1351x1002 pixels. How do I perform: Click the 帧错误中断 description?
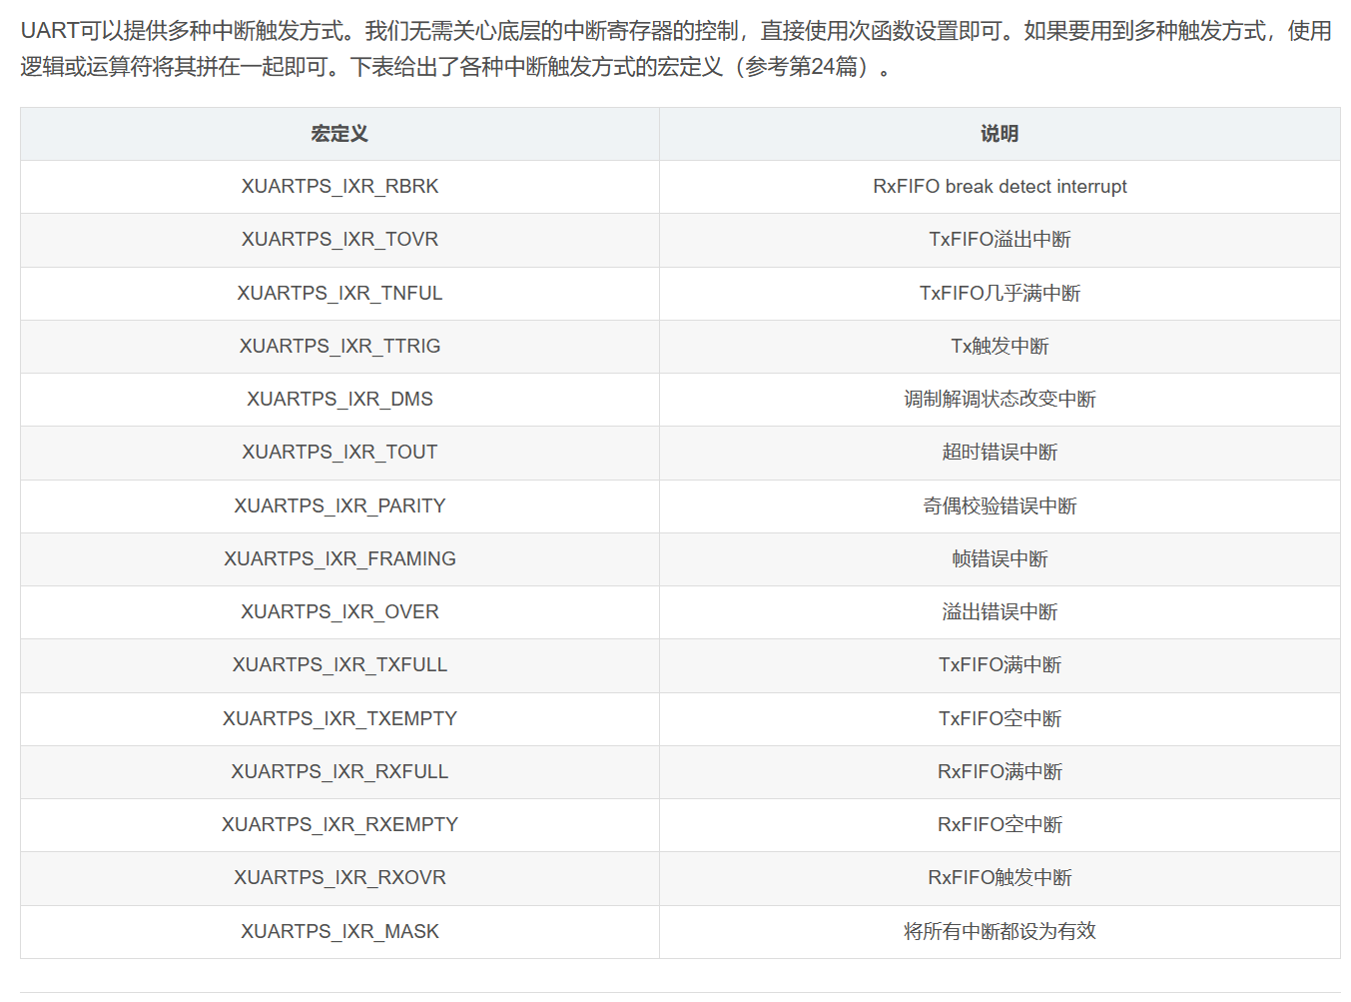pyautogui.click(x=1000, y=559)
